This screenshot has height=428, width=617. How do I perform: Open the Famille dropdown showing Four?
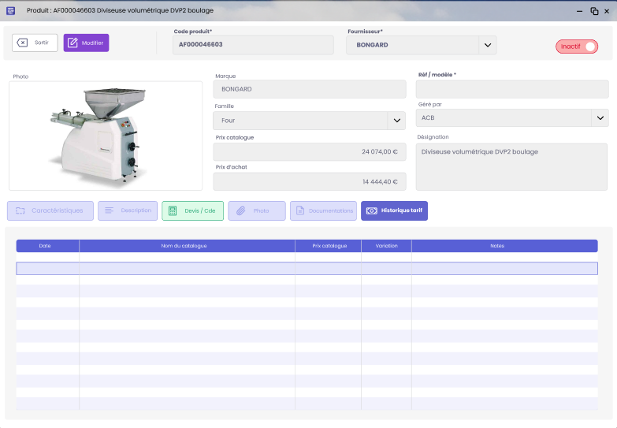coord(396,121)
